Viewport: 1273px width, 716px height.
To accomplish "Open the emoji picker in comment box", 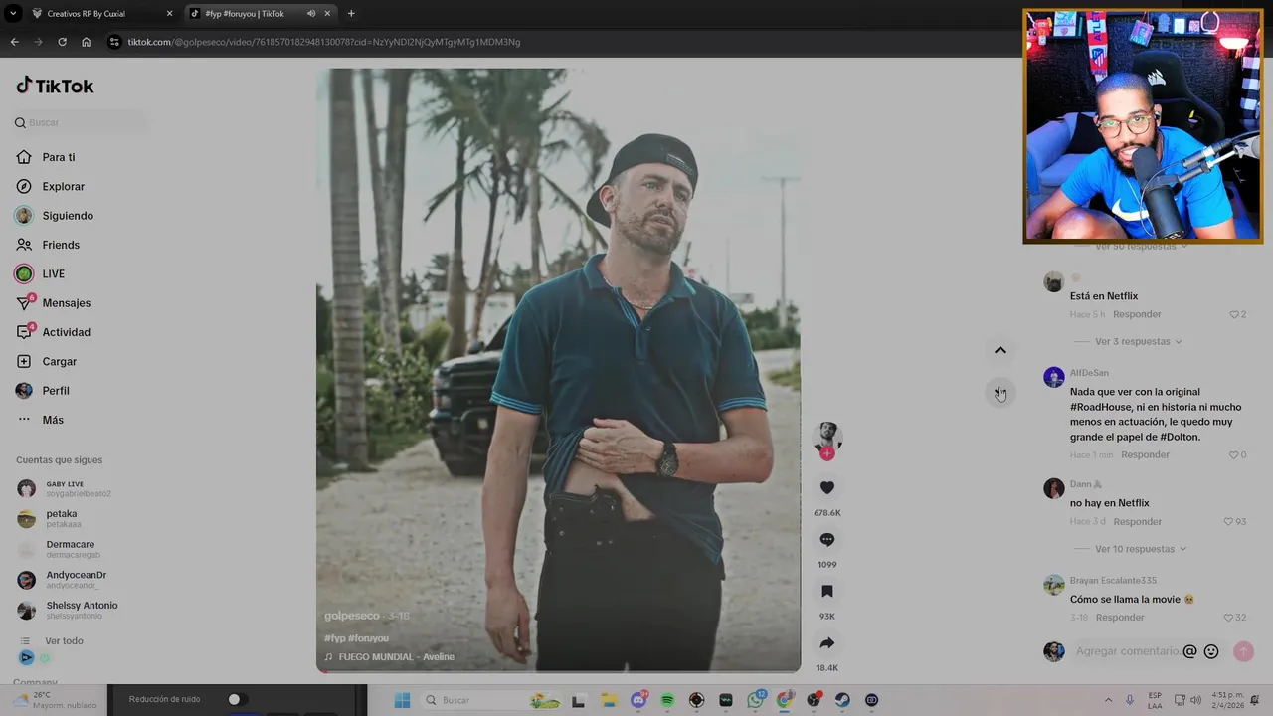I will click(1211, 651).
